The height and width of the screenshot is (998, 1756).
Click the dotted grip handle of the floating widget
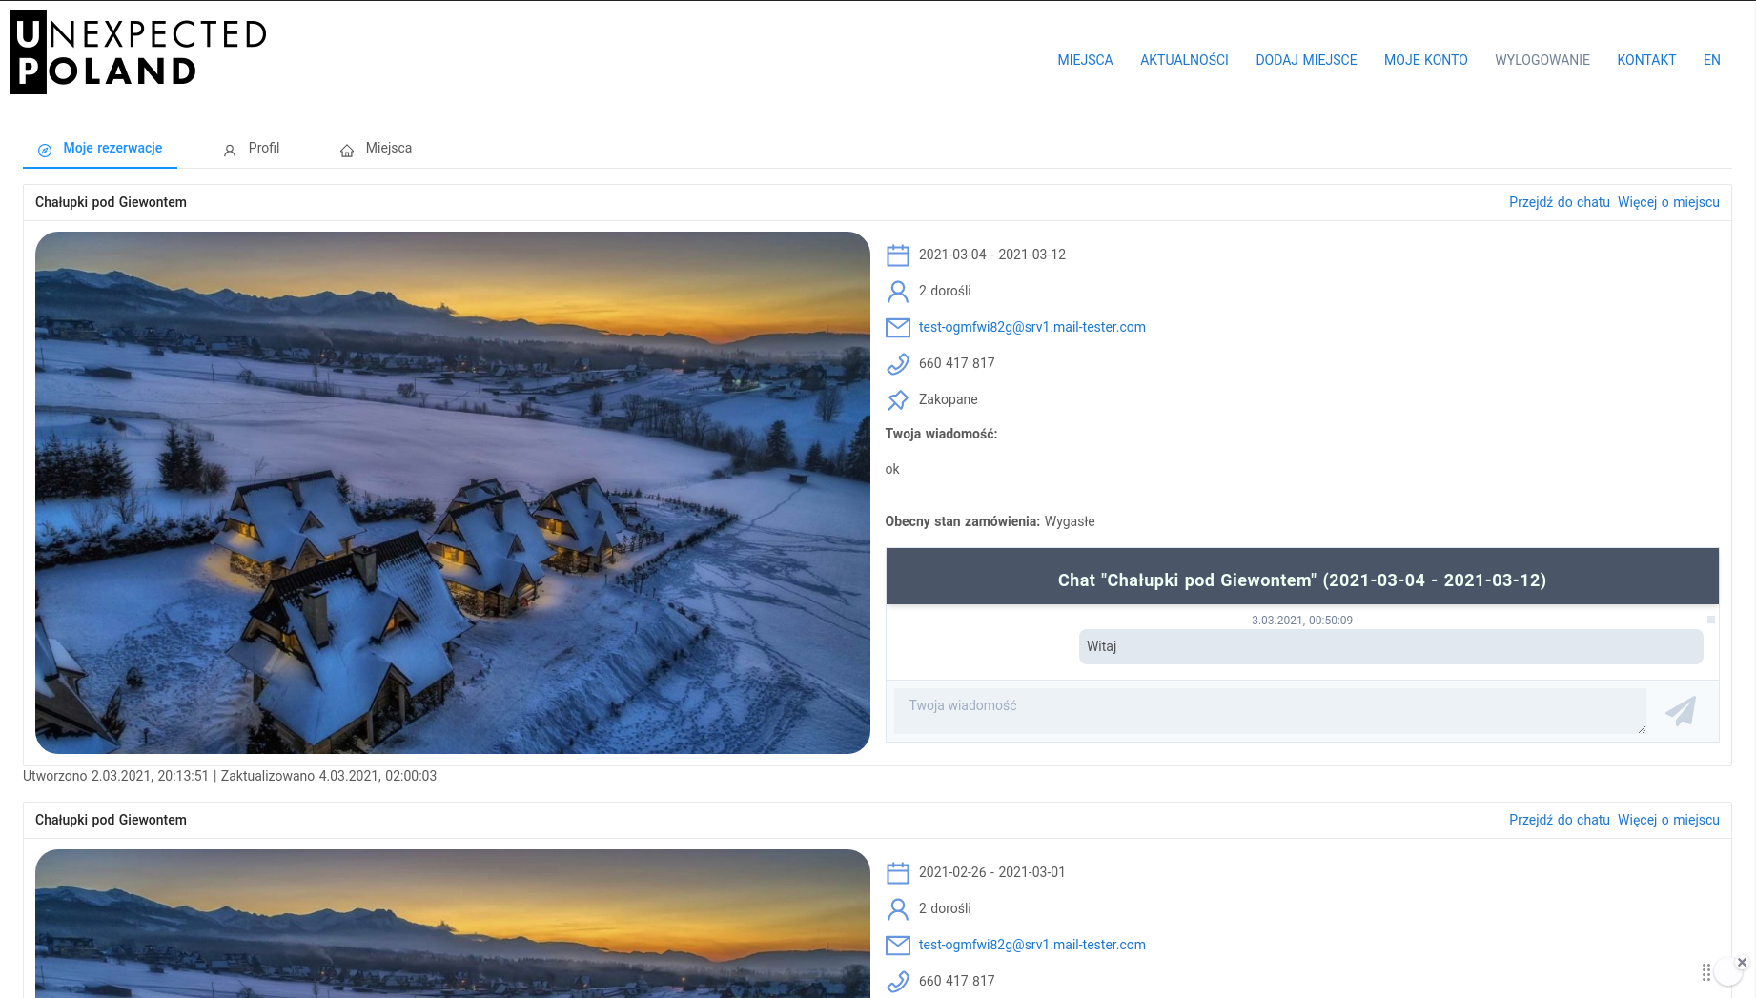pos(1706,972)
